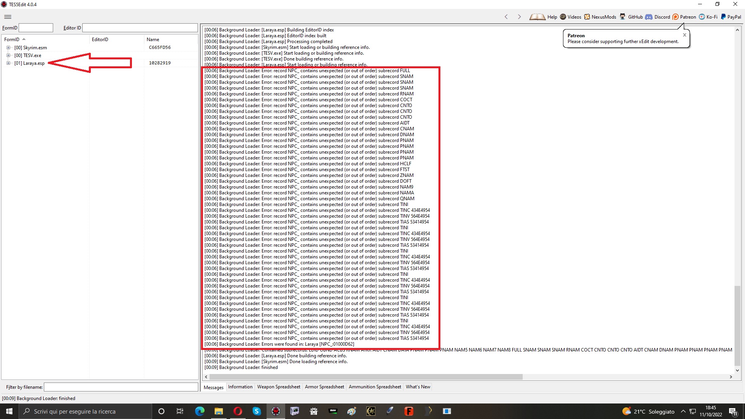745x419 pixels.
Task: Focus the Filter by filename field
Action: tap(121, 387)
